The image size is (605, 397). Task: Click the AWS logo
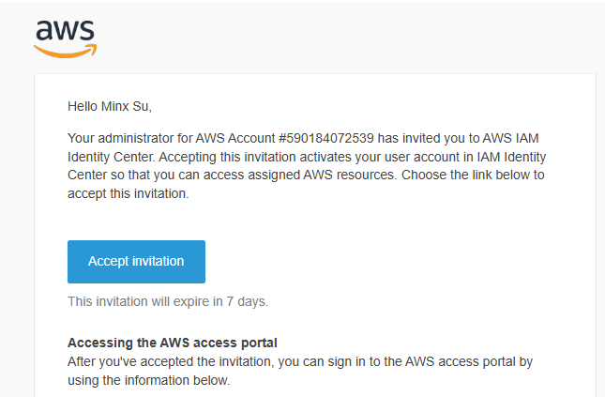(x=66, y=37)
